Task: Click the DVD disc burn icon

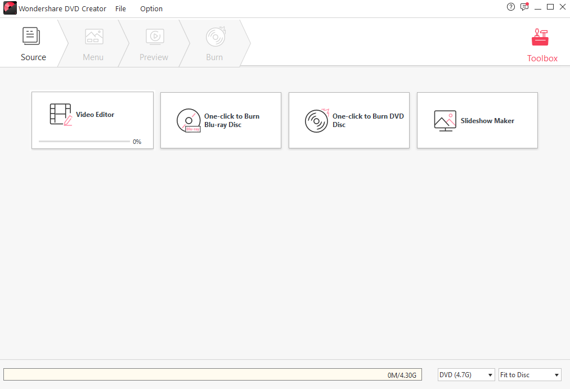Action: [x=317, y=120]
